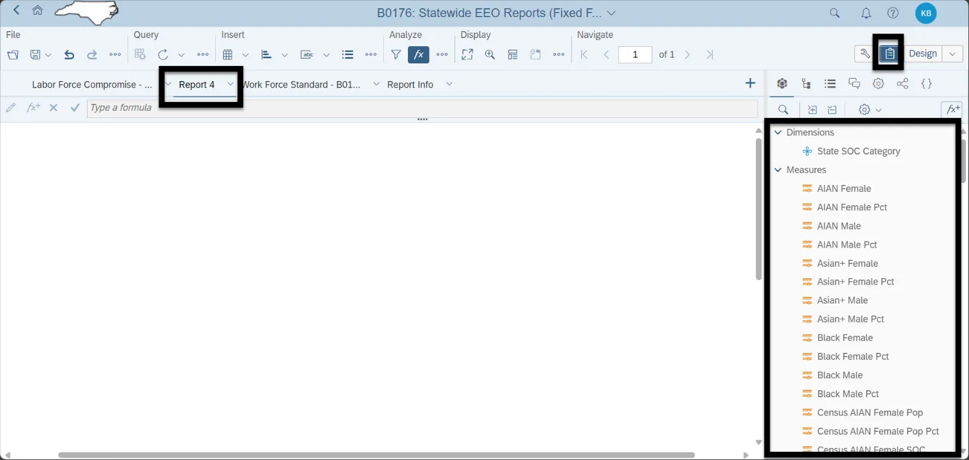Screen dimensions: 969x460
Task: Toggle the formula bar fx button
Action: (x=418, y=54)
